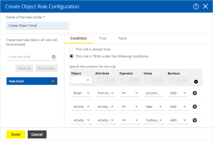Open the 'Outbou...' value dropdown
This screenshot has width=213, height=141.
pos(154,120)
